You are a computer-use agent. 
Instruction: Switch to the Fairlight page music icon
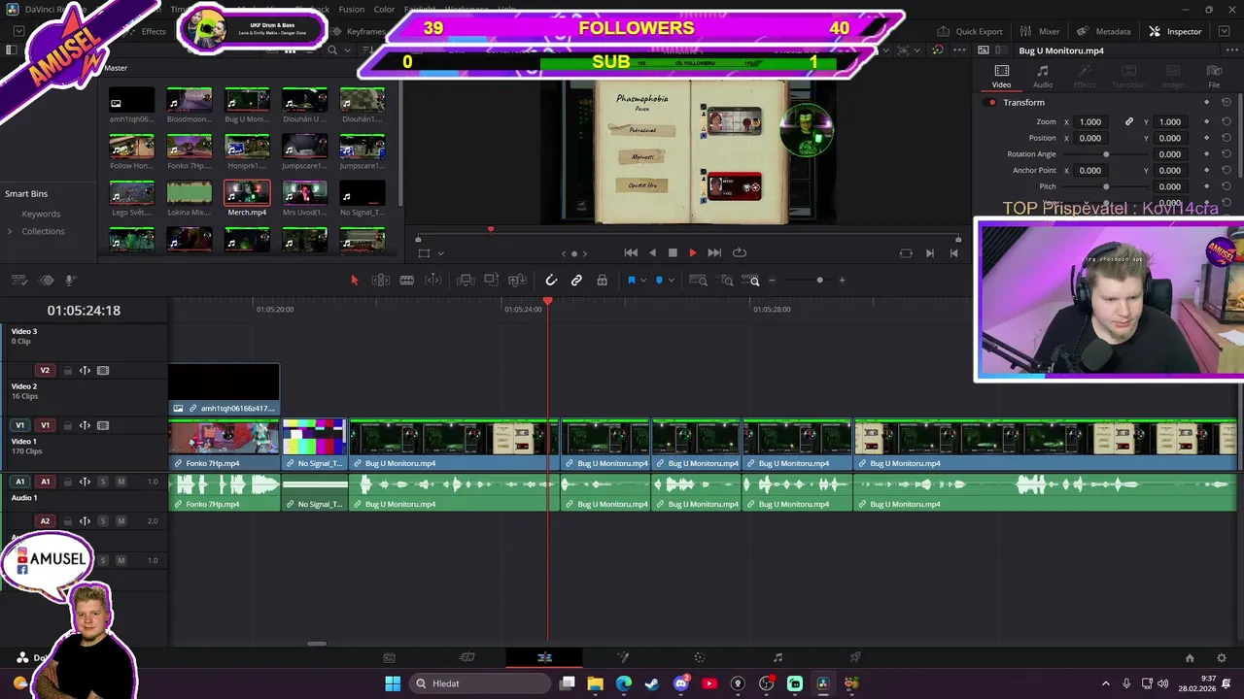coord(777,658)
